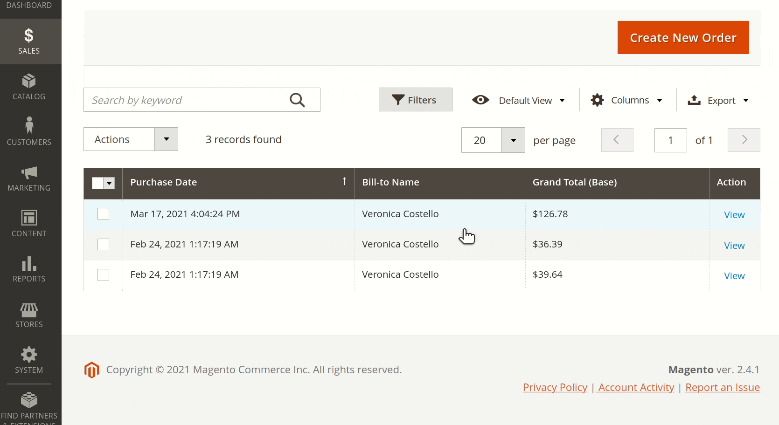779x425 pixels.
Task: Open the Sales menu dollar icon
Action: point(29,36)
